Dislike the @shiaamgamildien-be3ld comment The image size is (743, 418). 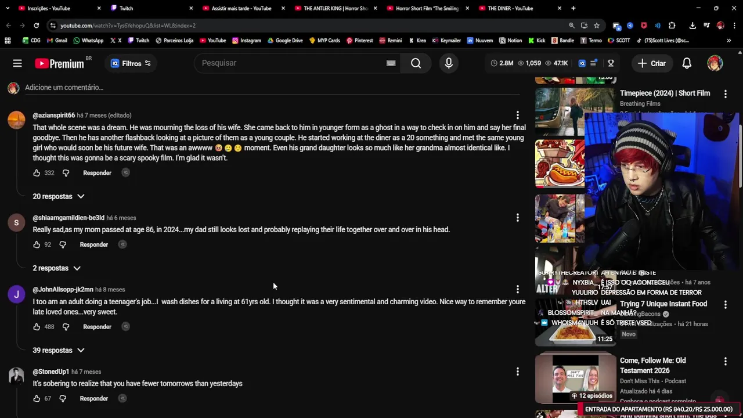pyautogui.click(x=63, y=244)
